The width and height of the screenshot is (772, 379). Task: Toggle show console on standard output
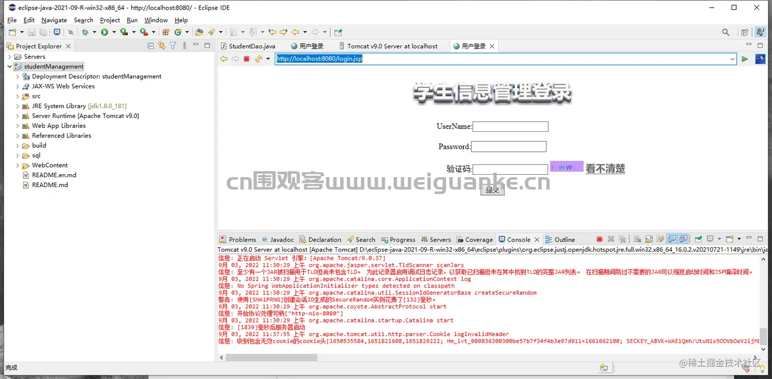(672, 239)
